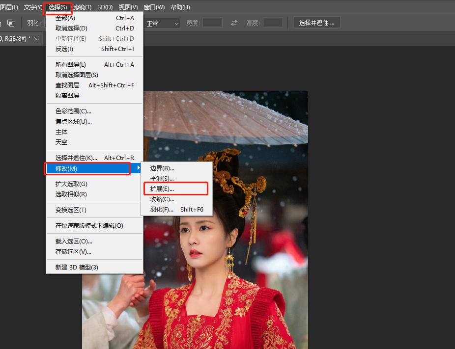Click 全部(A) to select all
455x349 pixels.
pos(66,17)
